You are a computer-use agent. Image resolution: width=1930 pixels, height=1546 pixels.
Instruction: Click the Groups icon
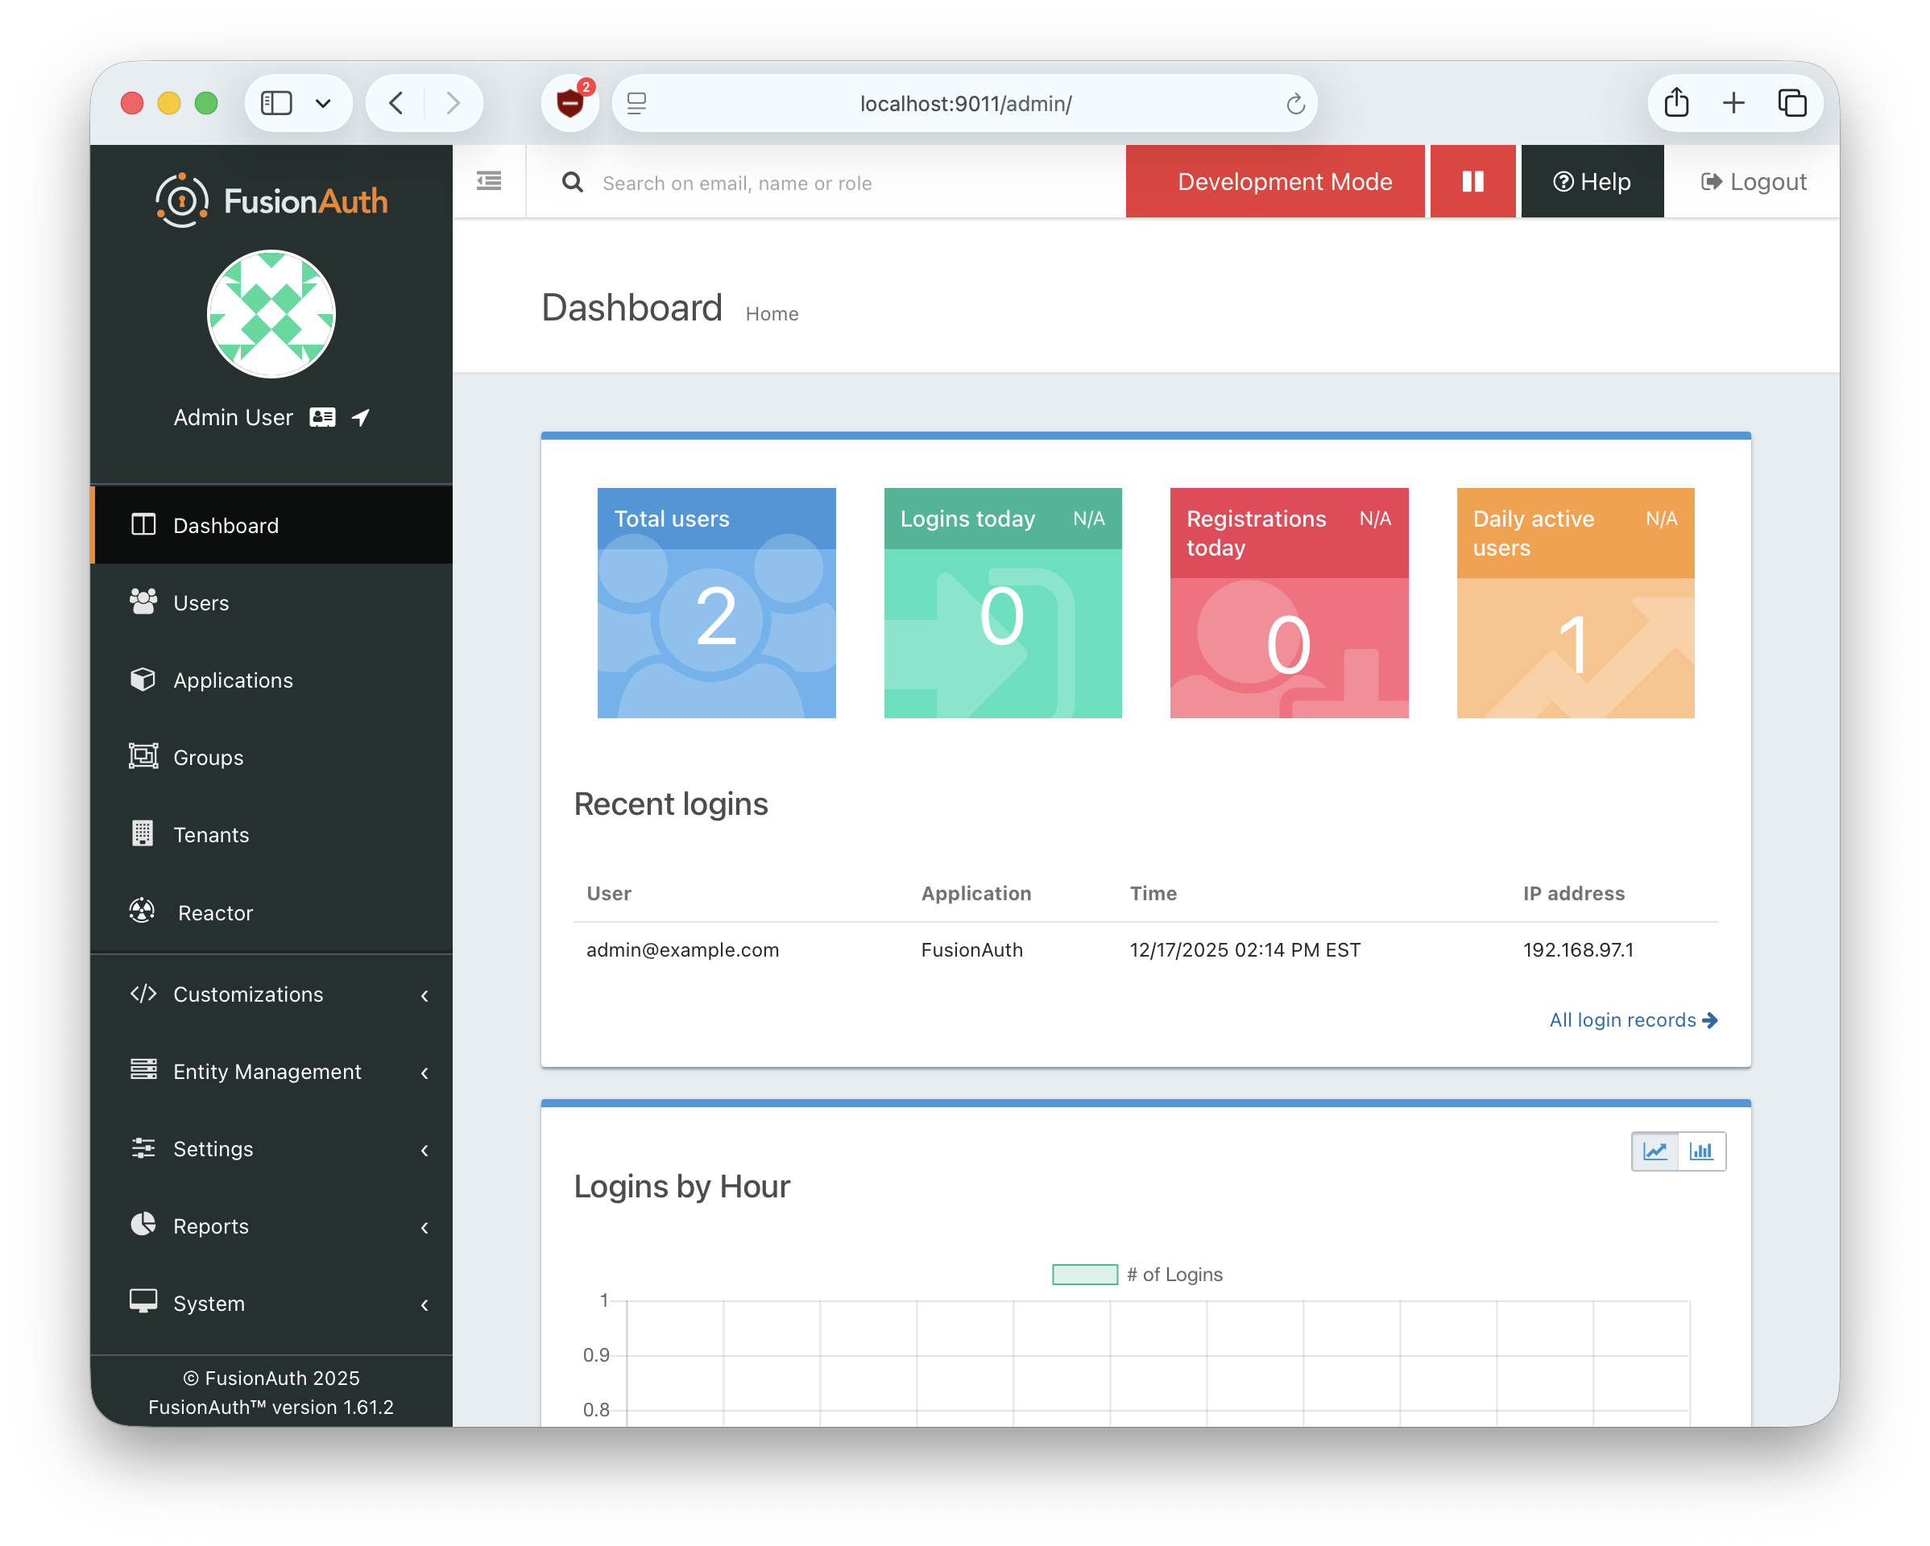point(143,757)
